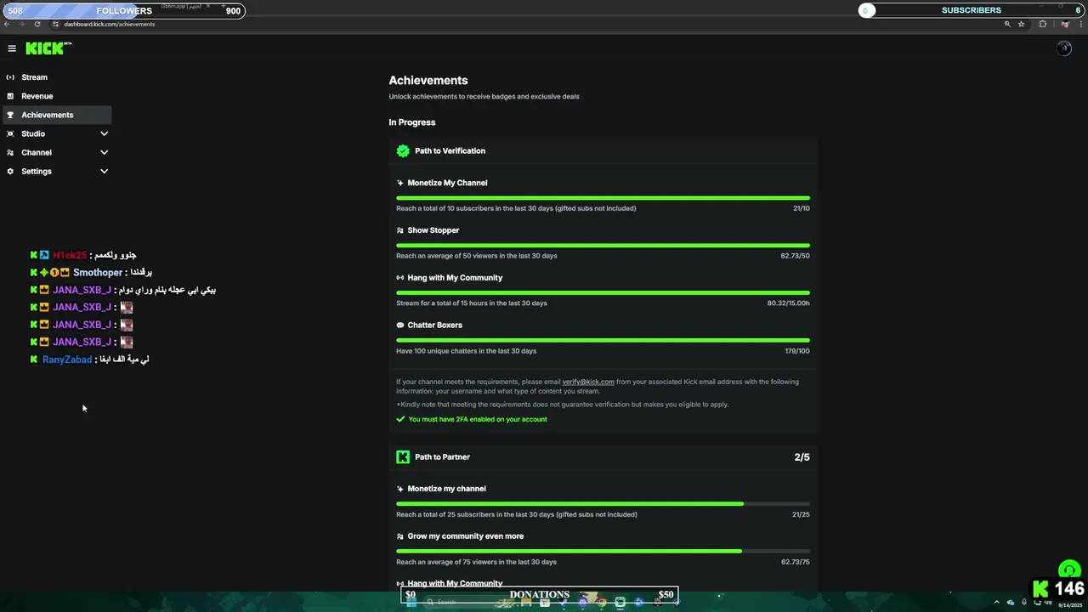Click the Donations goal overlay bar
This screenshot has width=1088, height=612.
(540, 595)
